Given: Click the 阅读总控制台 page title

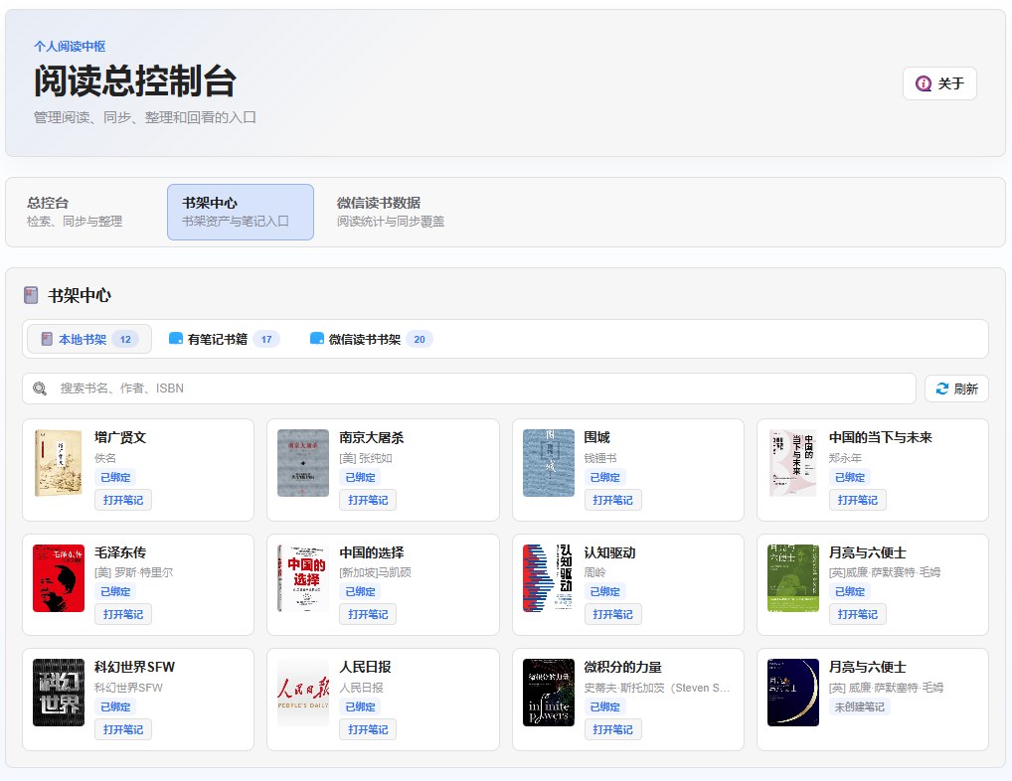Looking at the screenshot, I should coord(135,81).
